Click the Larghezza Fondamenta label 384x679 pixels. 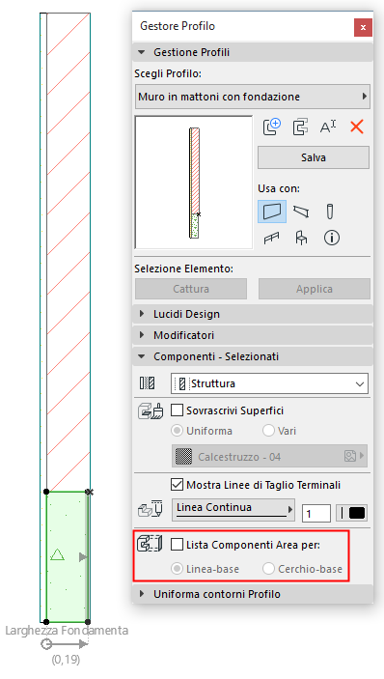coord(67,630)
